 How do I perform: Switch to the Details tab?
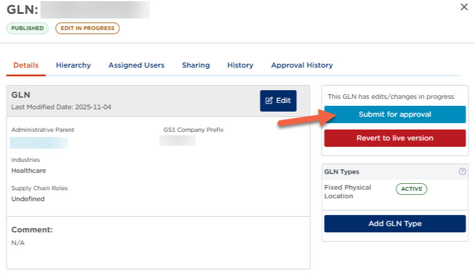[x=26, y=65]
